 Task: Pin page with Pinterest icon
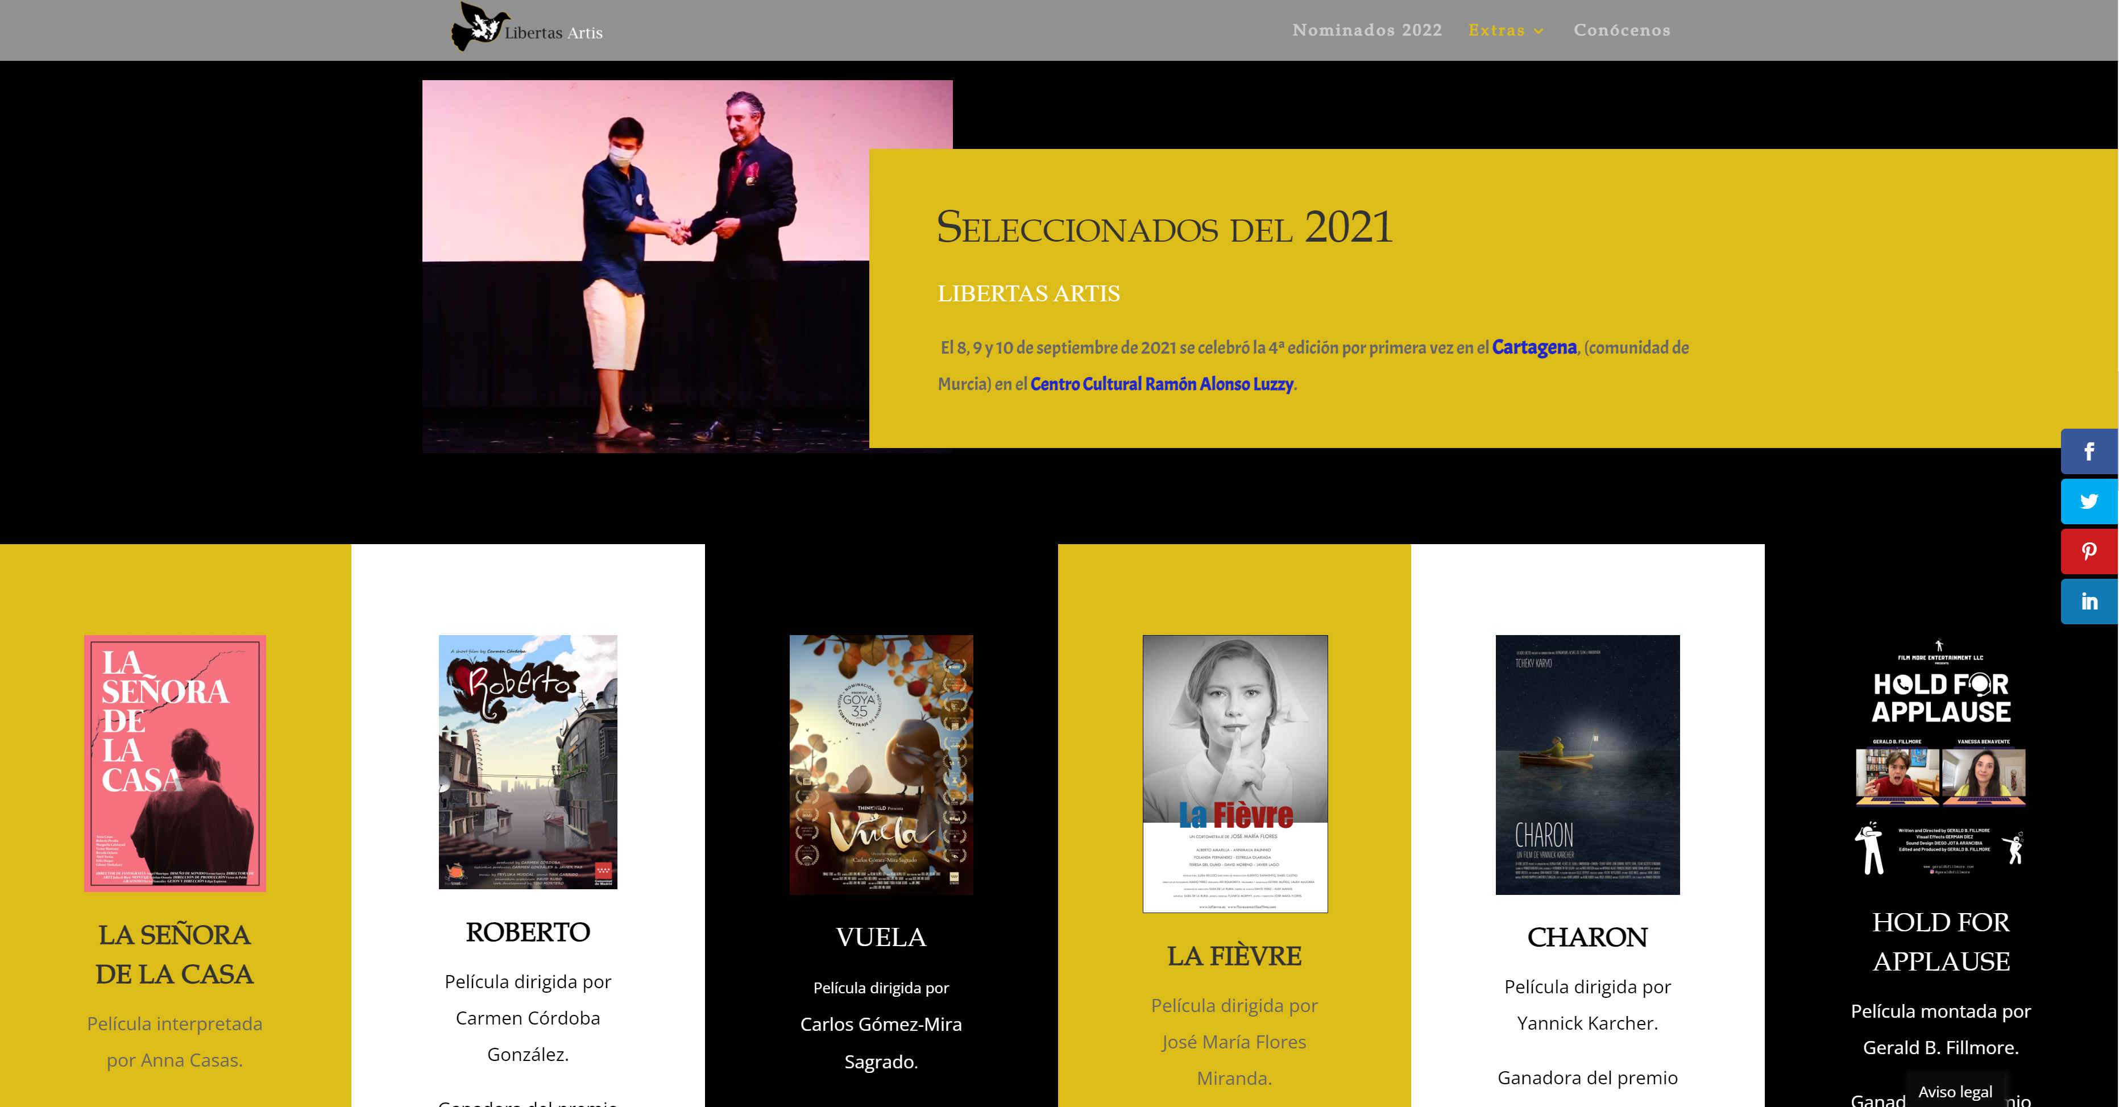(x=2088, y=552)
